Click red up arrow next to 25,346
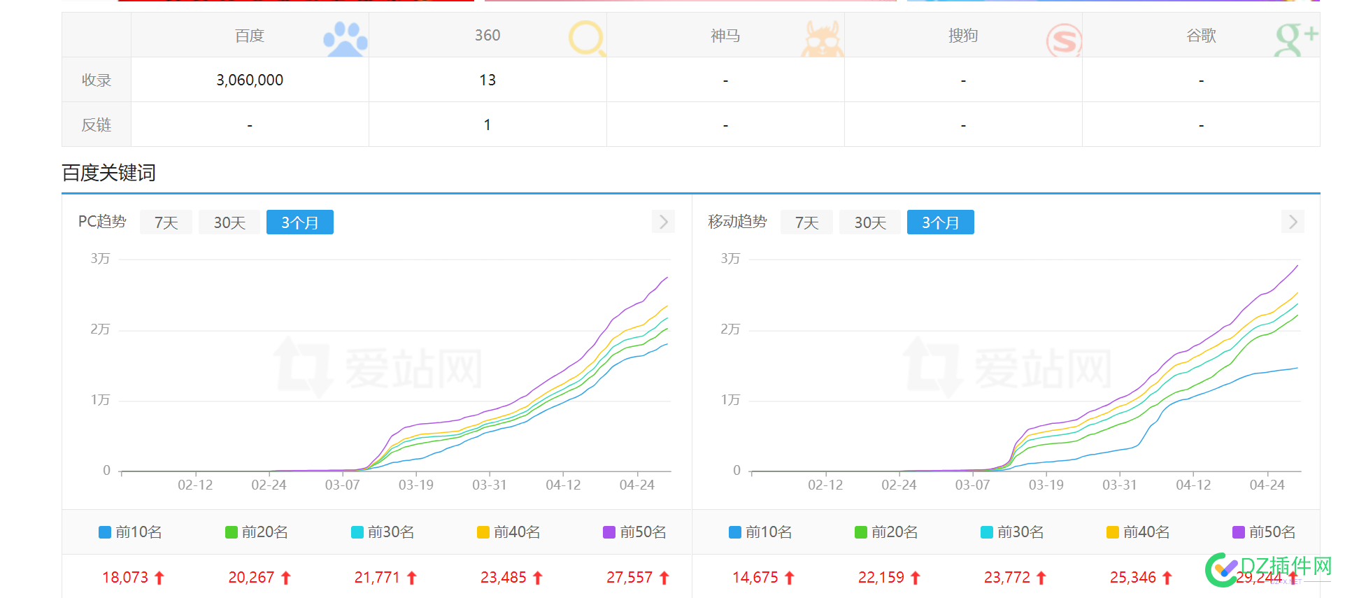This screenshot has width=1345, height=598. coord(1167,578)
